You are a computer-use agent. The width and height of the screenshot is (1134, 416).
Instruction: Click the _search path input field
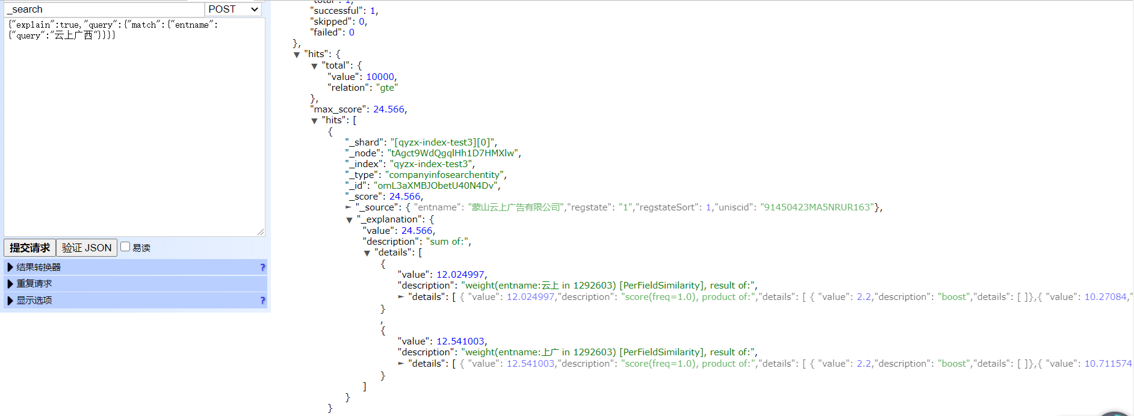[104, 9]
